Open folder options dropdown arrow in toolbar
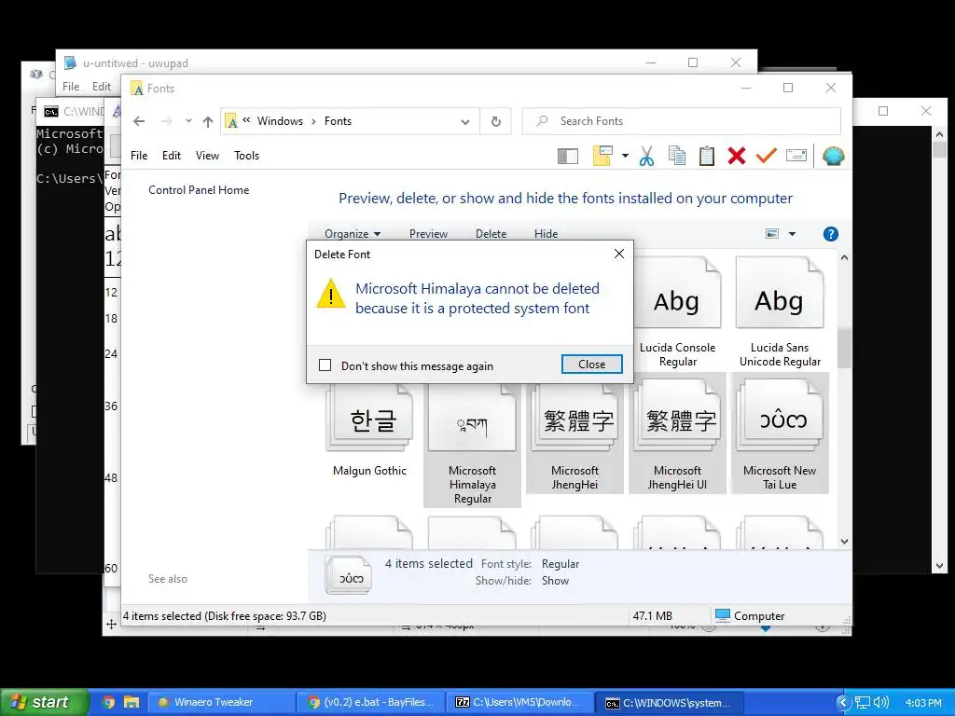Viewport: 955px width, 716px height. (625, 156)
